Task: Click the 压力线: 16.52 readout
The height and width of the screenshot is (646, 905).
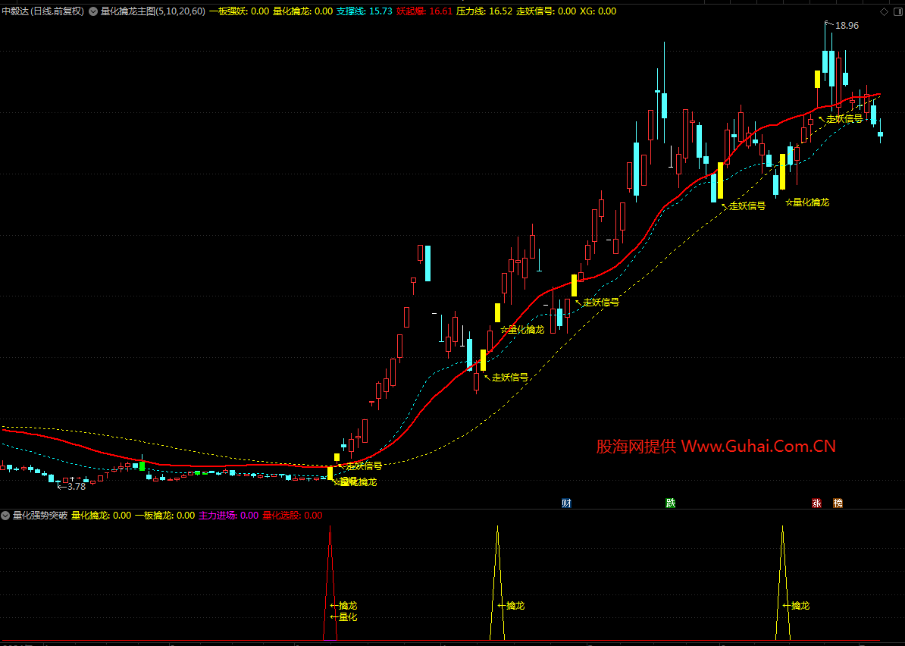Action: point(484,11)
